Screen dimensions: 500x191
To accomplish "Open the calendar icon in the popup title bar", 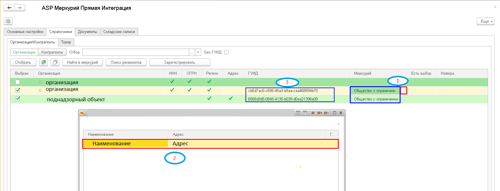I will pyautogui.click(x=305, y=113).
